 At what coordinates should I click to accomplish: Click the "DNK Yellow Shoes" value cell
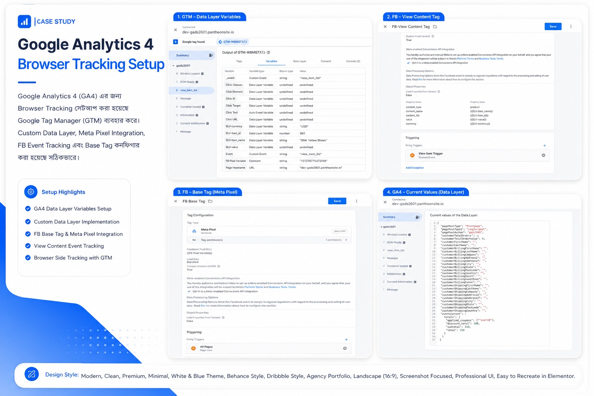(314, 140)
